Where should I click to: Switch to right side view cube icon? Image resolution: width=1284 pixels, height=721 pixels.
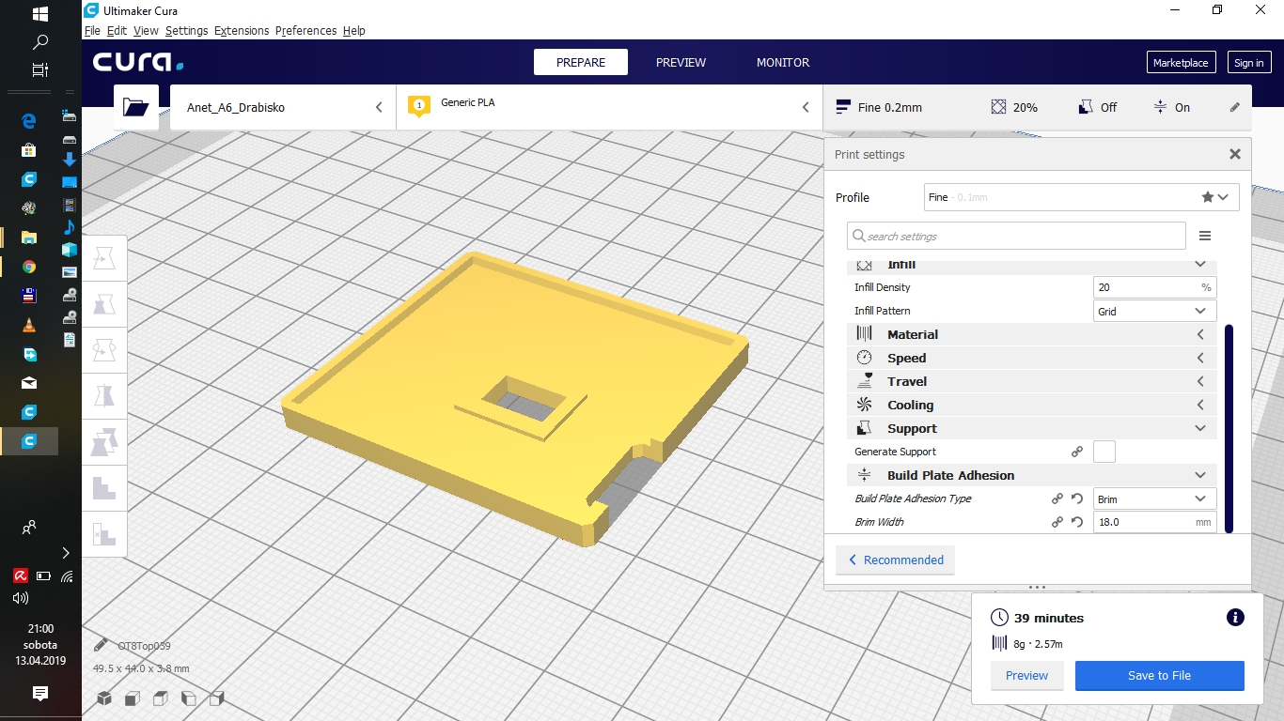click(x=217, y=698)
